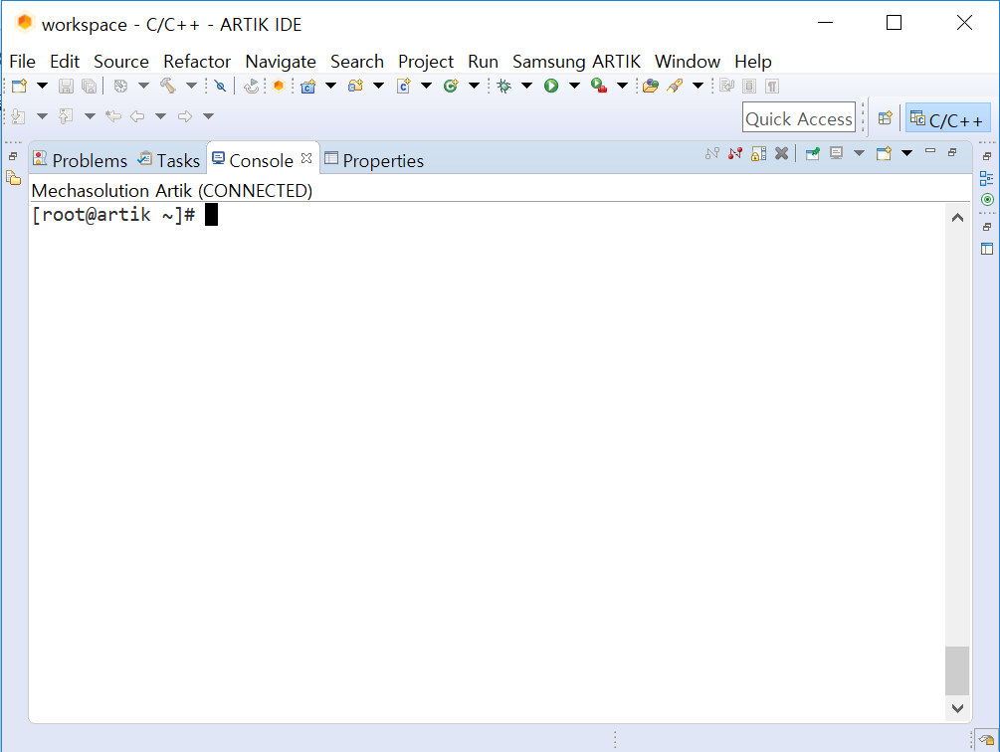The height and width of the screenshot is (752, 1000).
Task: Click the console vertical scrollbar thumb
Action: pos(957,670)
